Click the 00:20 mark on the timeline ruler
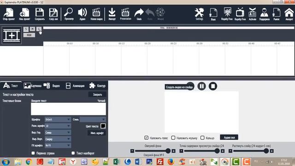The image size is (295, 166). click(x=147, y=43)
